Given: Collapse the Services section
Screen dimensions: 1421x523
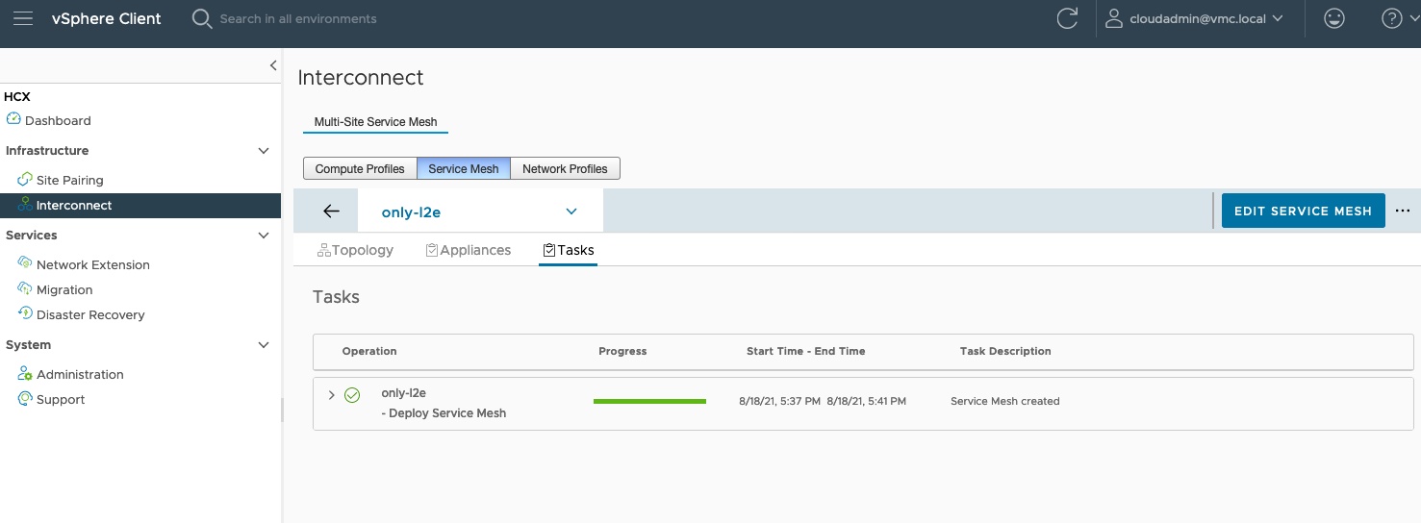Looking at the screenshot, I should 264,236.
